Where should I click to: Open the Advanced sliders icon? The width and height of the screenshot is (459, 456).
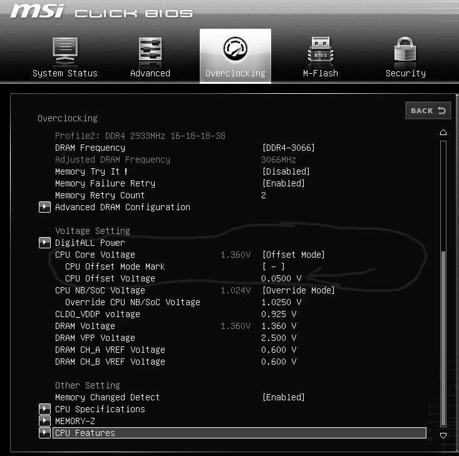[150, 49]
